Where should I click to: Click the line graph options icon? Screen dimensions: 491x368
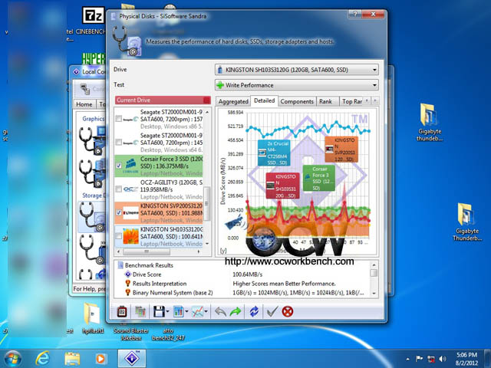pyautogui.click(x=198, y=312)
